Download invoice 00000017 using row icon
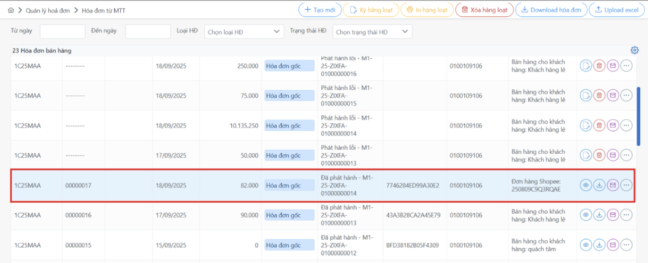Image resolution: width=648 pixels, height=263 pixels. (599, 185)
